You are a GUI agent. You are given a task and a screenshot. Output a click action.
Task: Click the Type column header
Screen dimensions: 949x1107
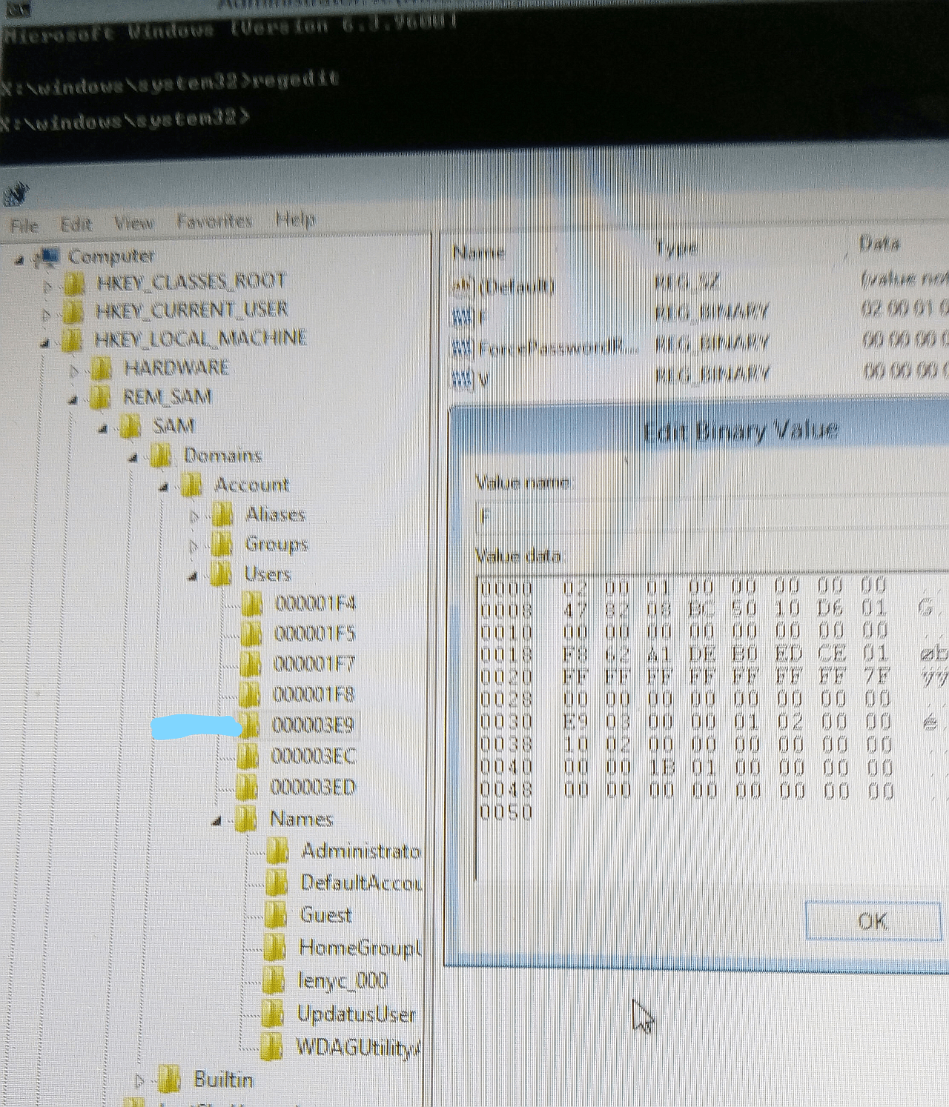point(676,248)
